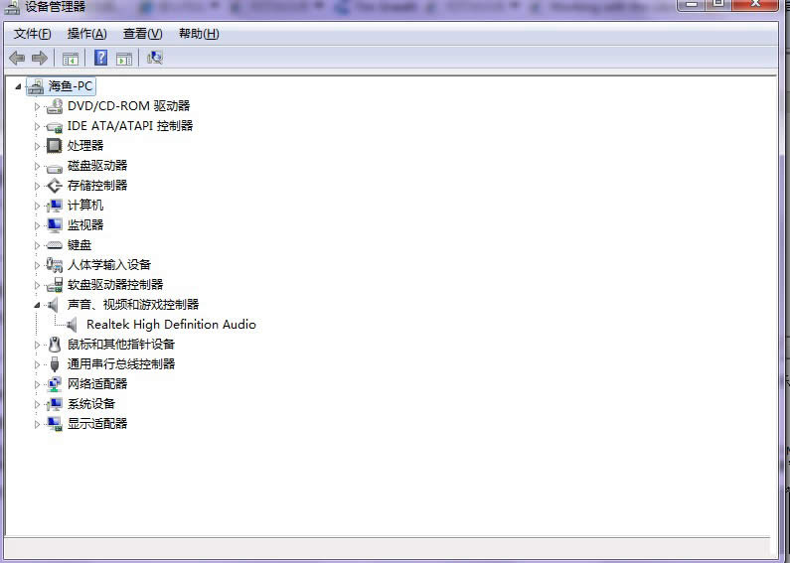Collapse the 声音、视频和游戏控制器 node

click(38, 305)
